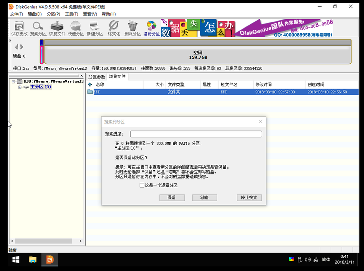The width and height of the screenshot is (364, 271).
Task: Open the 分区(P) menu
Action: click(54, 14)
